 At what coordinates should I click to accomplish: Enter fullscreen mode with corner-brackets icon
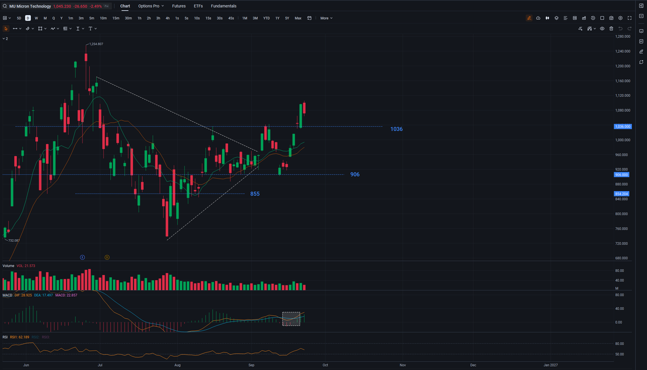coord(630,18)
